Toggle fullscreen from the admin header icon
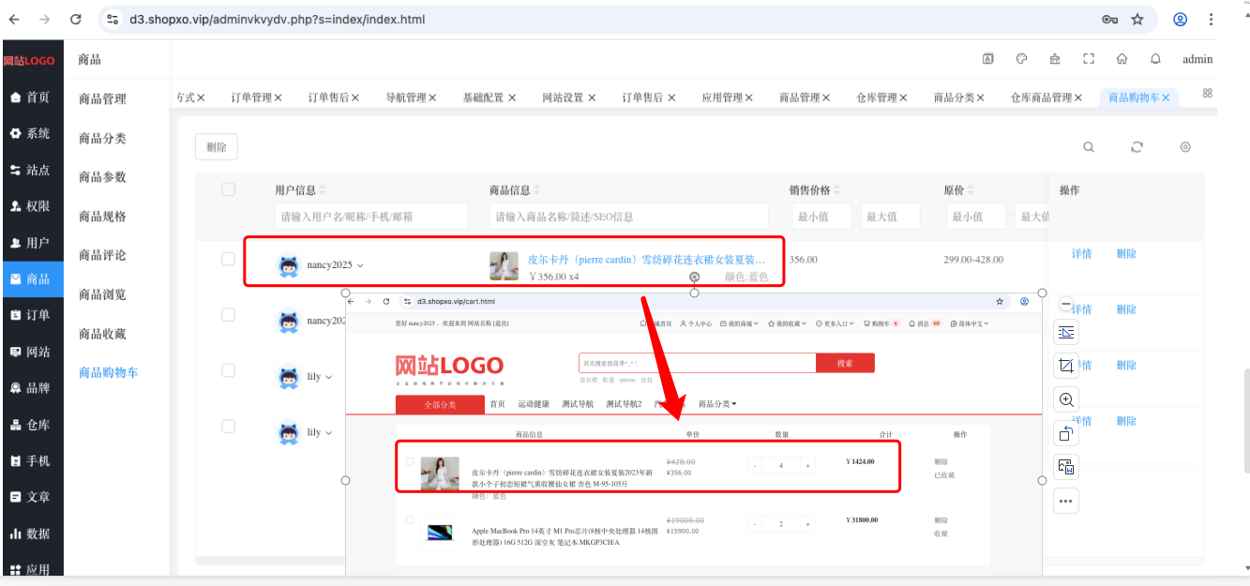1250x586 pixels. click(x=1089, y=59)
